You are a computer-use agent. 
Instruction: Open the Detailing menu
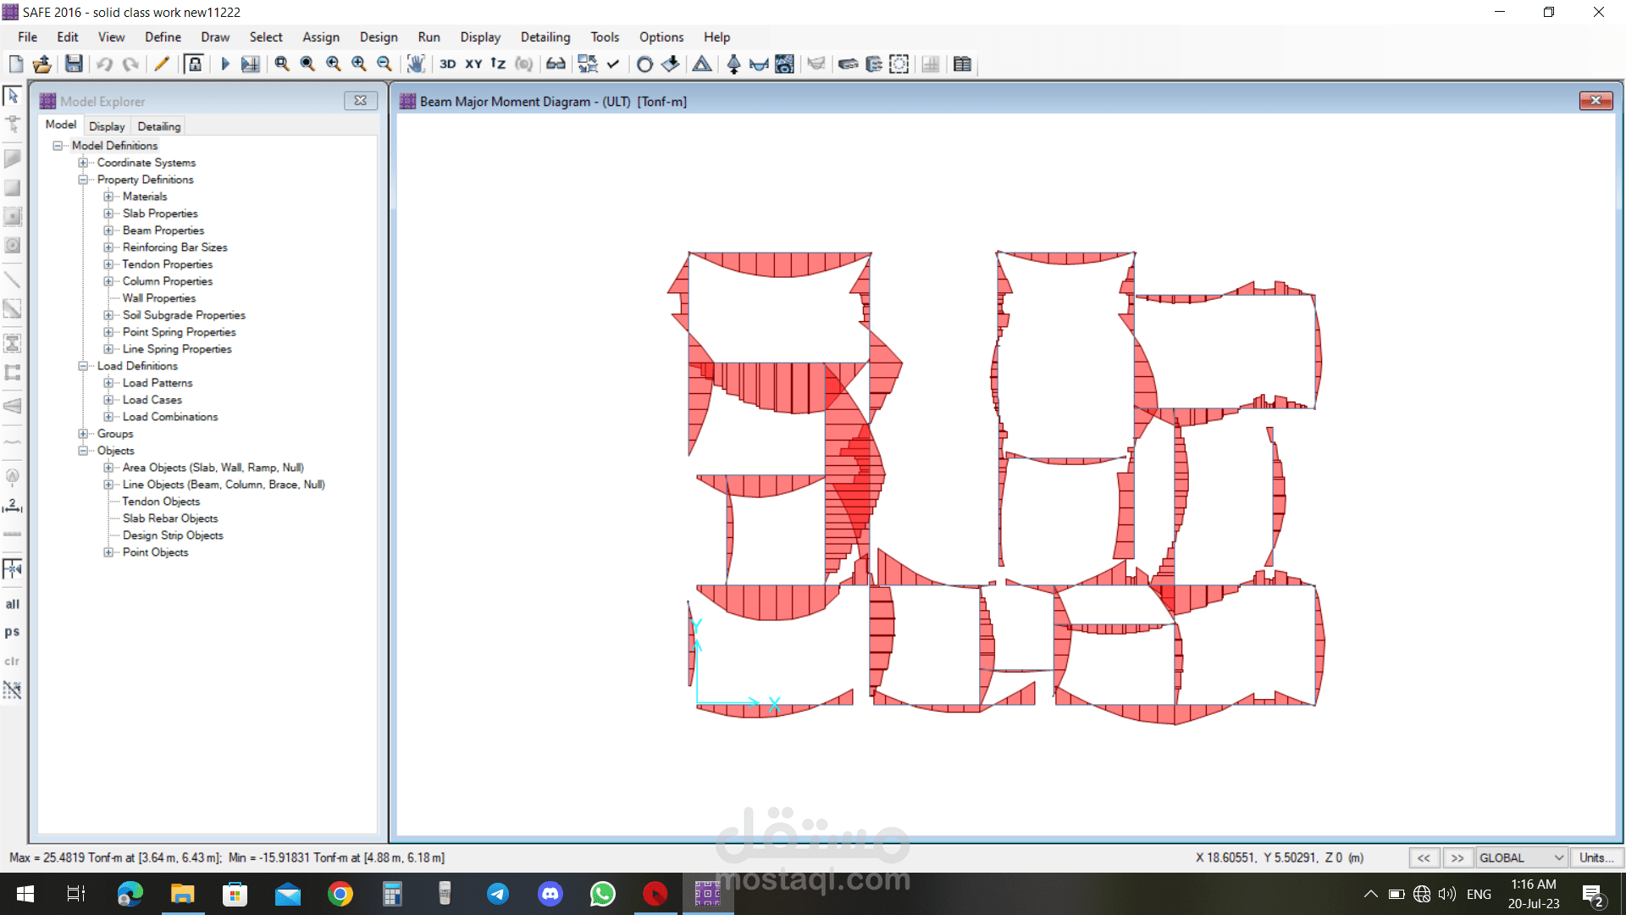(545, 37)
